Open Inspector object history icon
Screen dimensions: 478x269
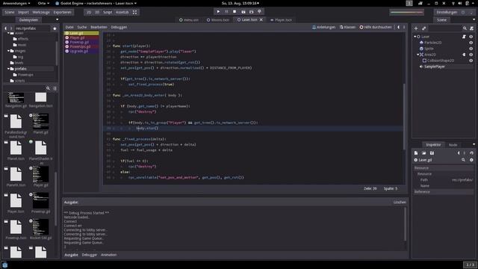[x=471, y=153]
